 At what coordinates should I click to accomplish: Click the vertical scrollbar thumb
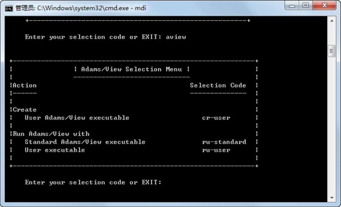point(333,51)
